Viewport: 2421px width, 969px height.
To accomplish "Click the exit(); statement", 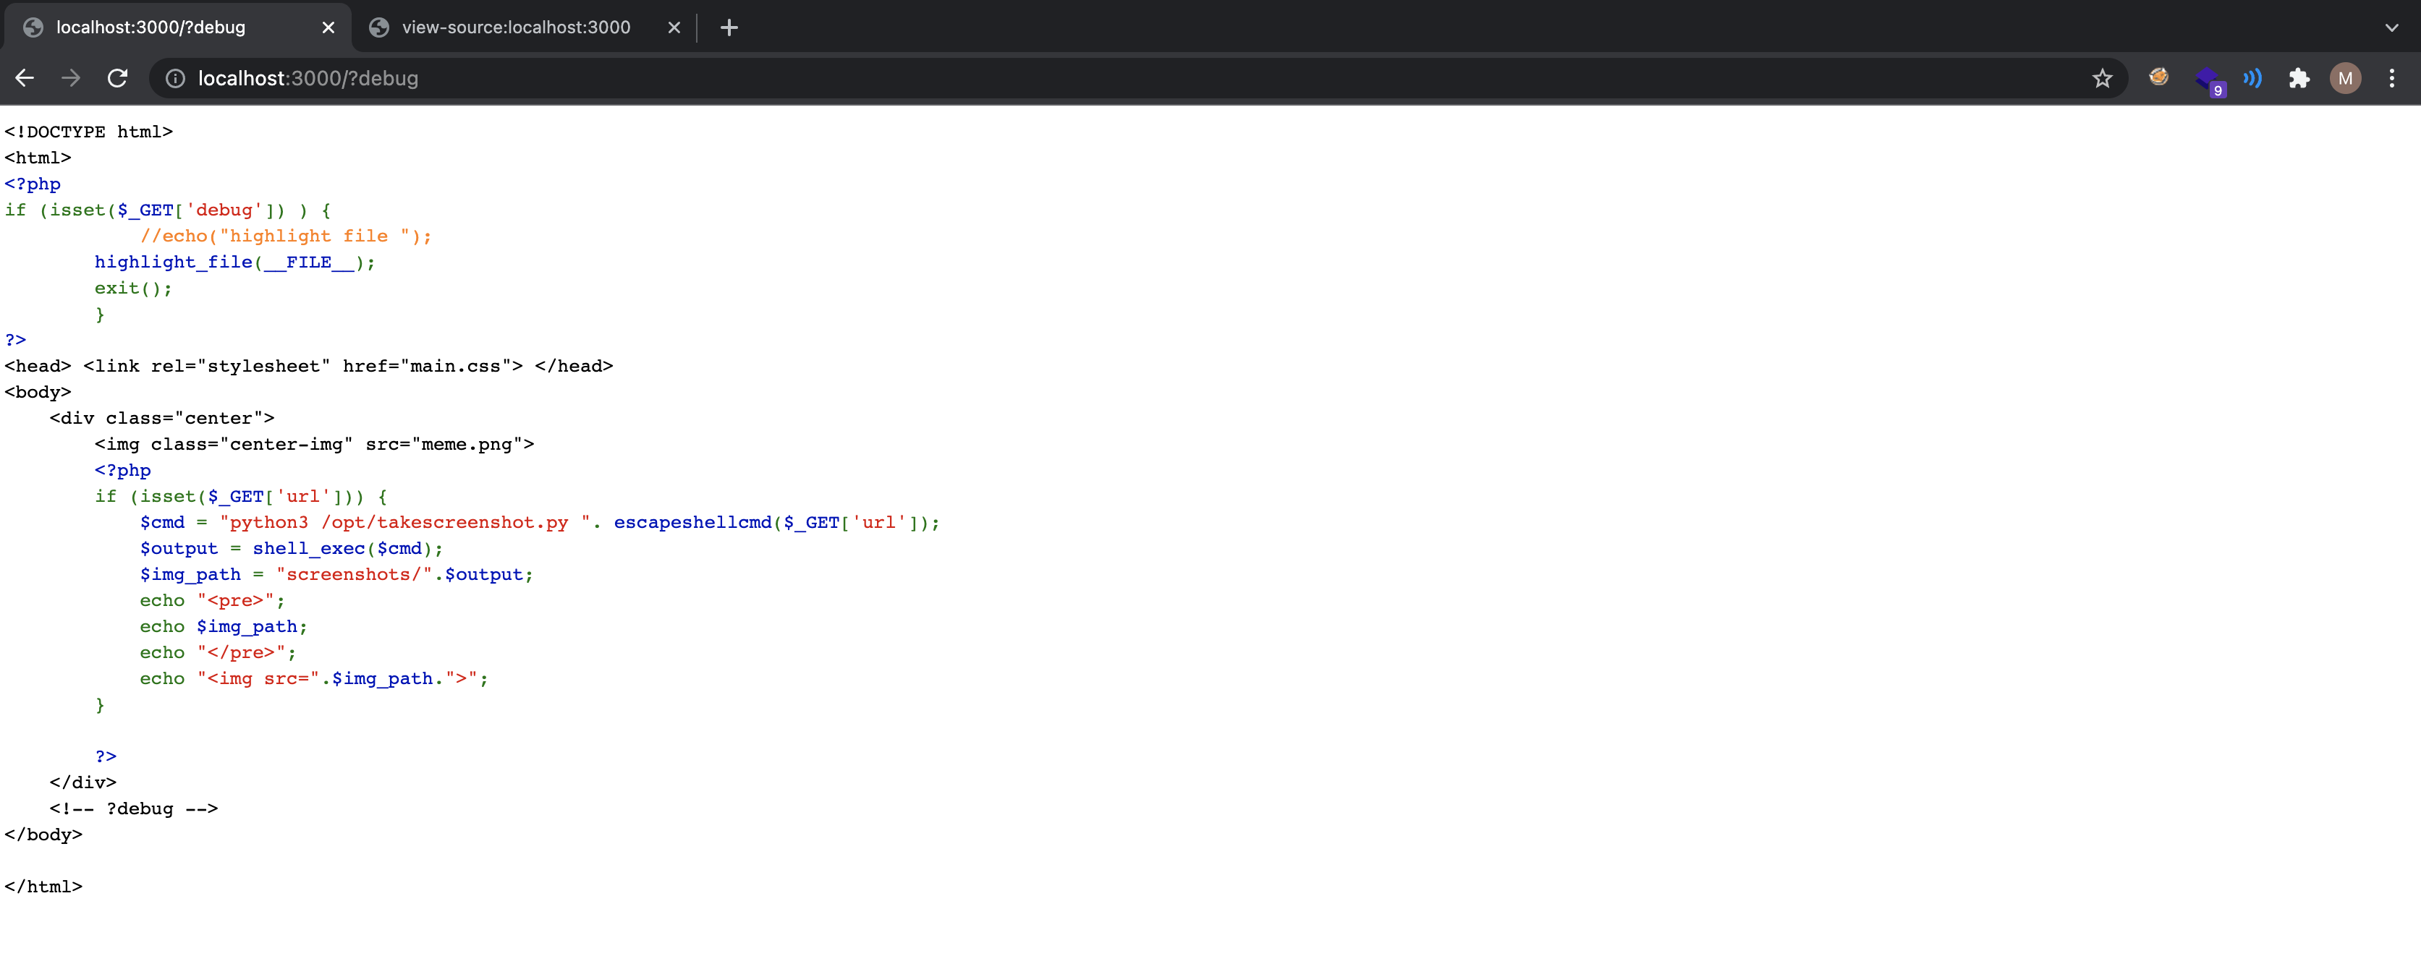I will [133, 289].
